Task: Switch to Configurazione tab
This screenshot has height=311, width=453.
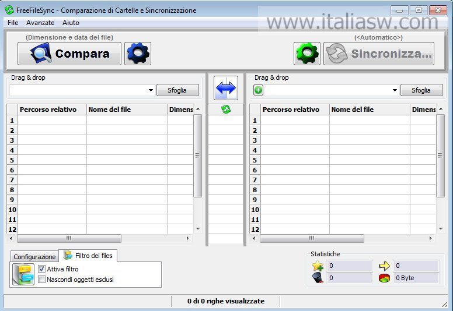Action: coord(34,256)
